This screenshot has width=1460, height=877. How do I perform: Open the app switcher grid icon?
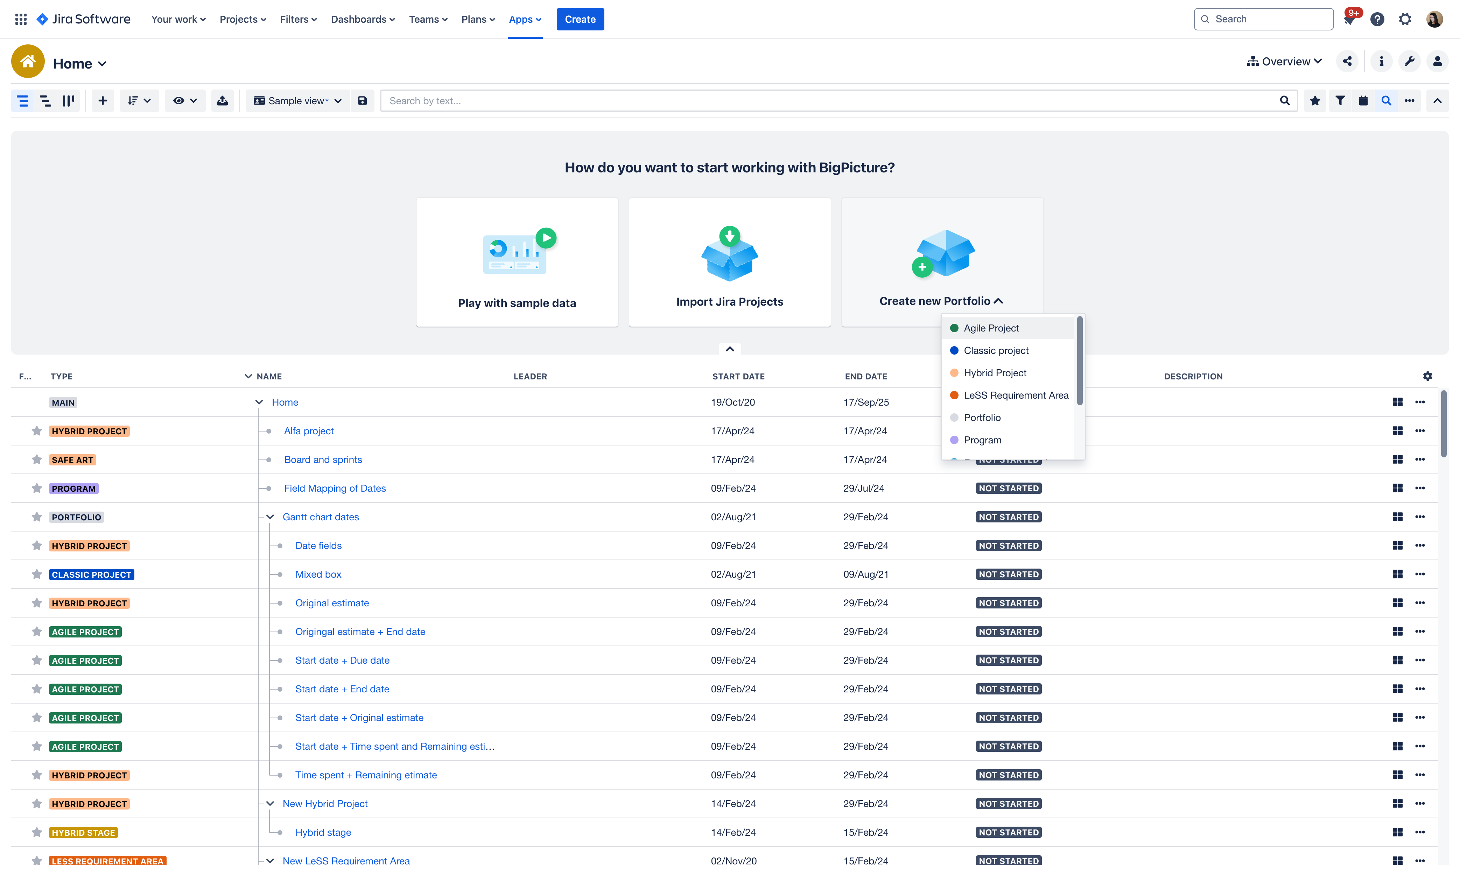click(21, 19)
